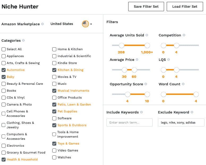206x165 pixels.
Task: Check the Appliances category
Action: click(x=3, y=56)
